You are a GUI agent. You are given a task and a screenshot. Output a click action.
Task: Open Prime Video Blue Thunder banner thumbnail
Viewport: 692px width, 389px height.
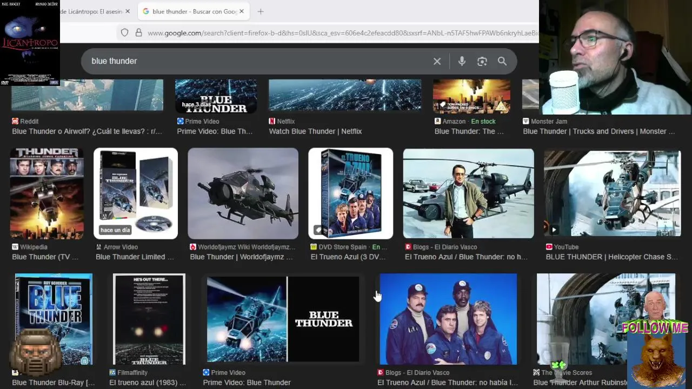283,319
